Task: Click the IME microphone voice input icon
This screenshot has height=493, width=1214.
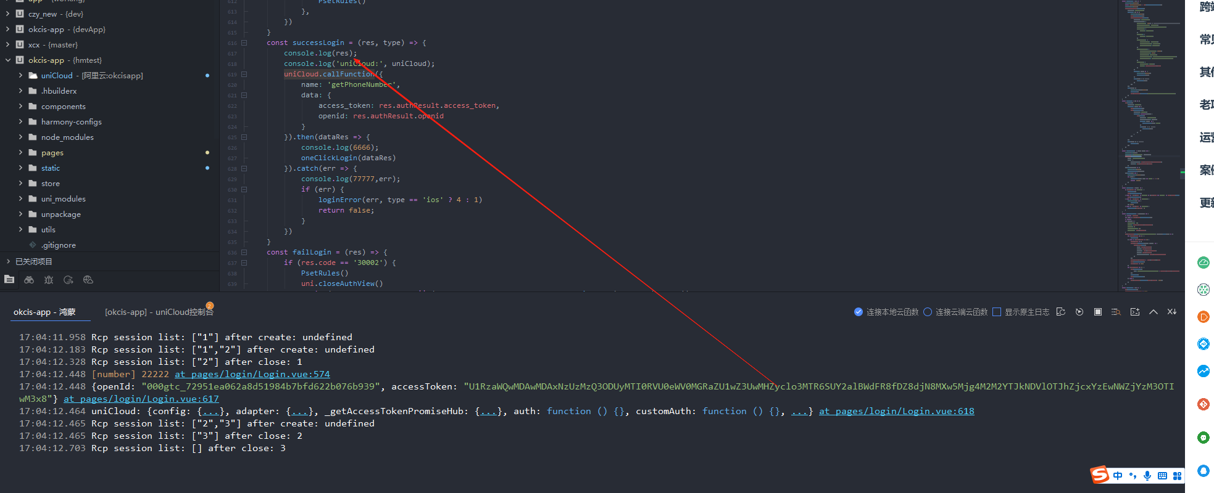Action: [x=1147, y=476]
